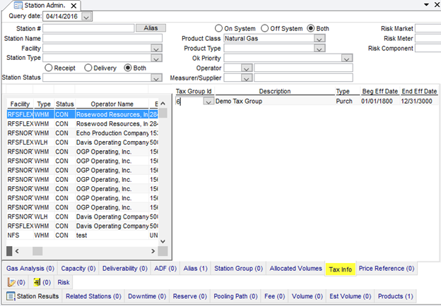
Task: Open the panel menu arrow at top right
Action: click(x=426, y=5)
